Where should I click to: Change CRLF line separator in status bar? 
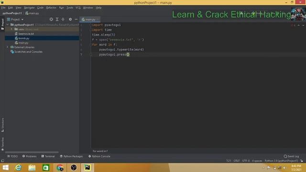point(237,161)
